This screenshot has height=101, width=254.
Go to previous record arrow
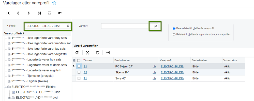(18, 13)
